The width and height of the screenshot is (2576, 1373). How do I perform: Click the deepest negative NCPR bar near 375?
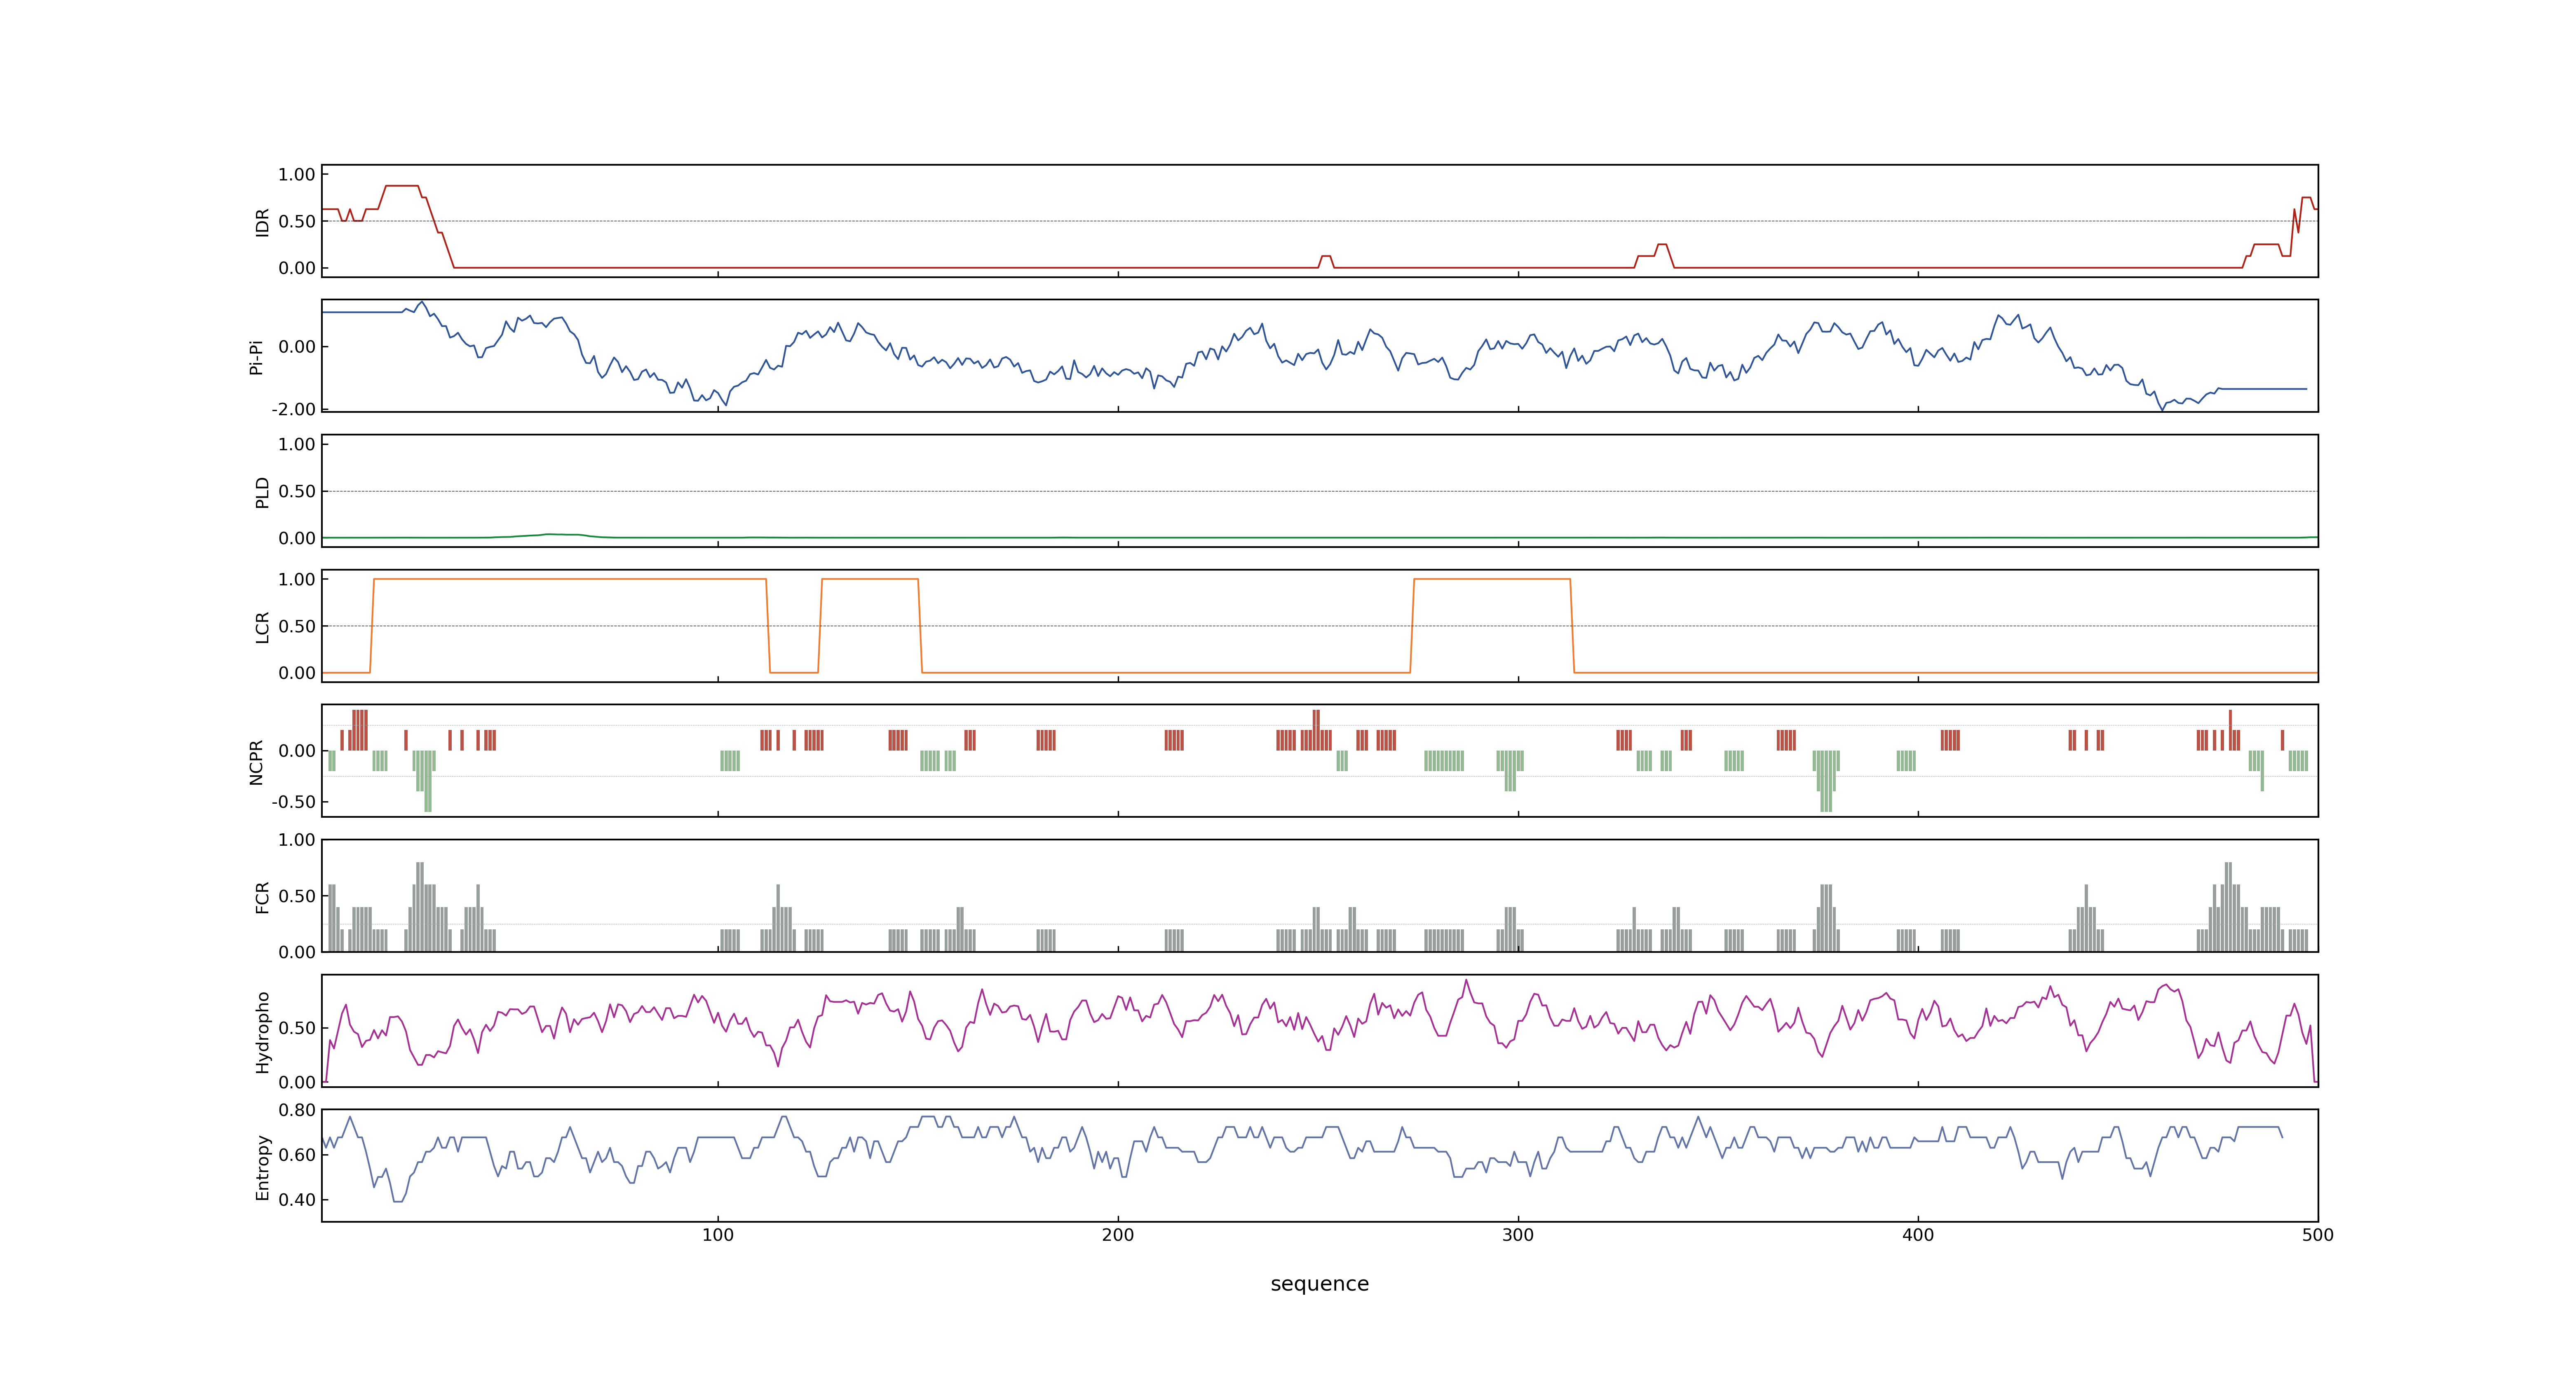[1826, 781]
